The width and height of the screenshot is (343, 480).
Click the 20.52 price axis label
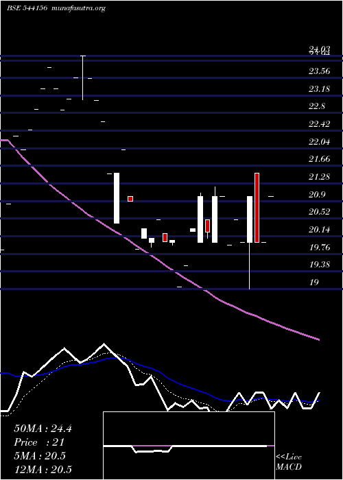319,212
